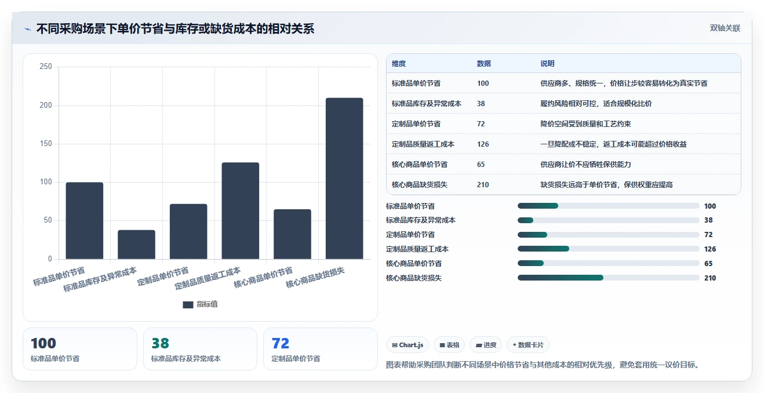Click the pulse icon beside the dashboard title
The image size is (764, 393).
(27, 29)
